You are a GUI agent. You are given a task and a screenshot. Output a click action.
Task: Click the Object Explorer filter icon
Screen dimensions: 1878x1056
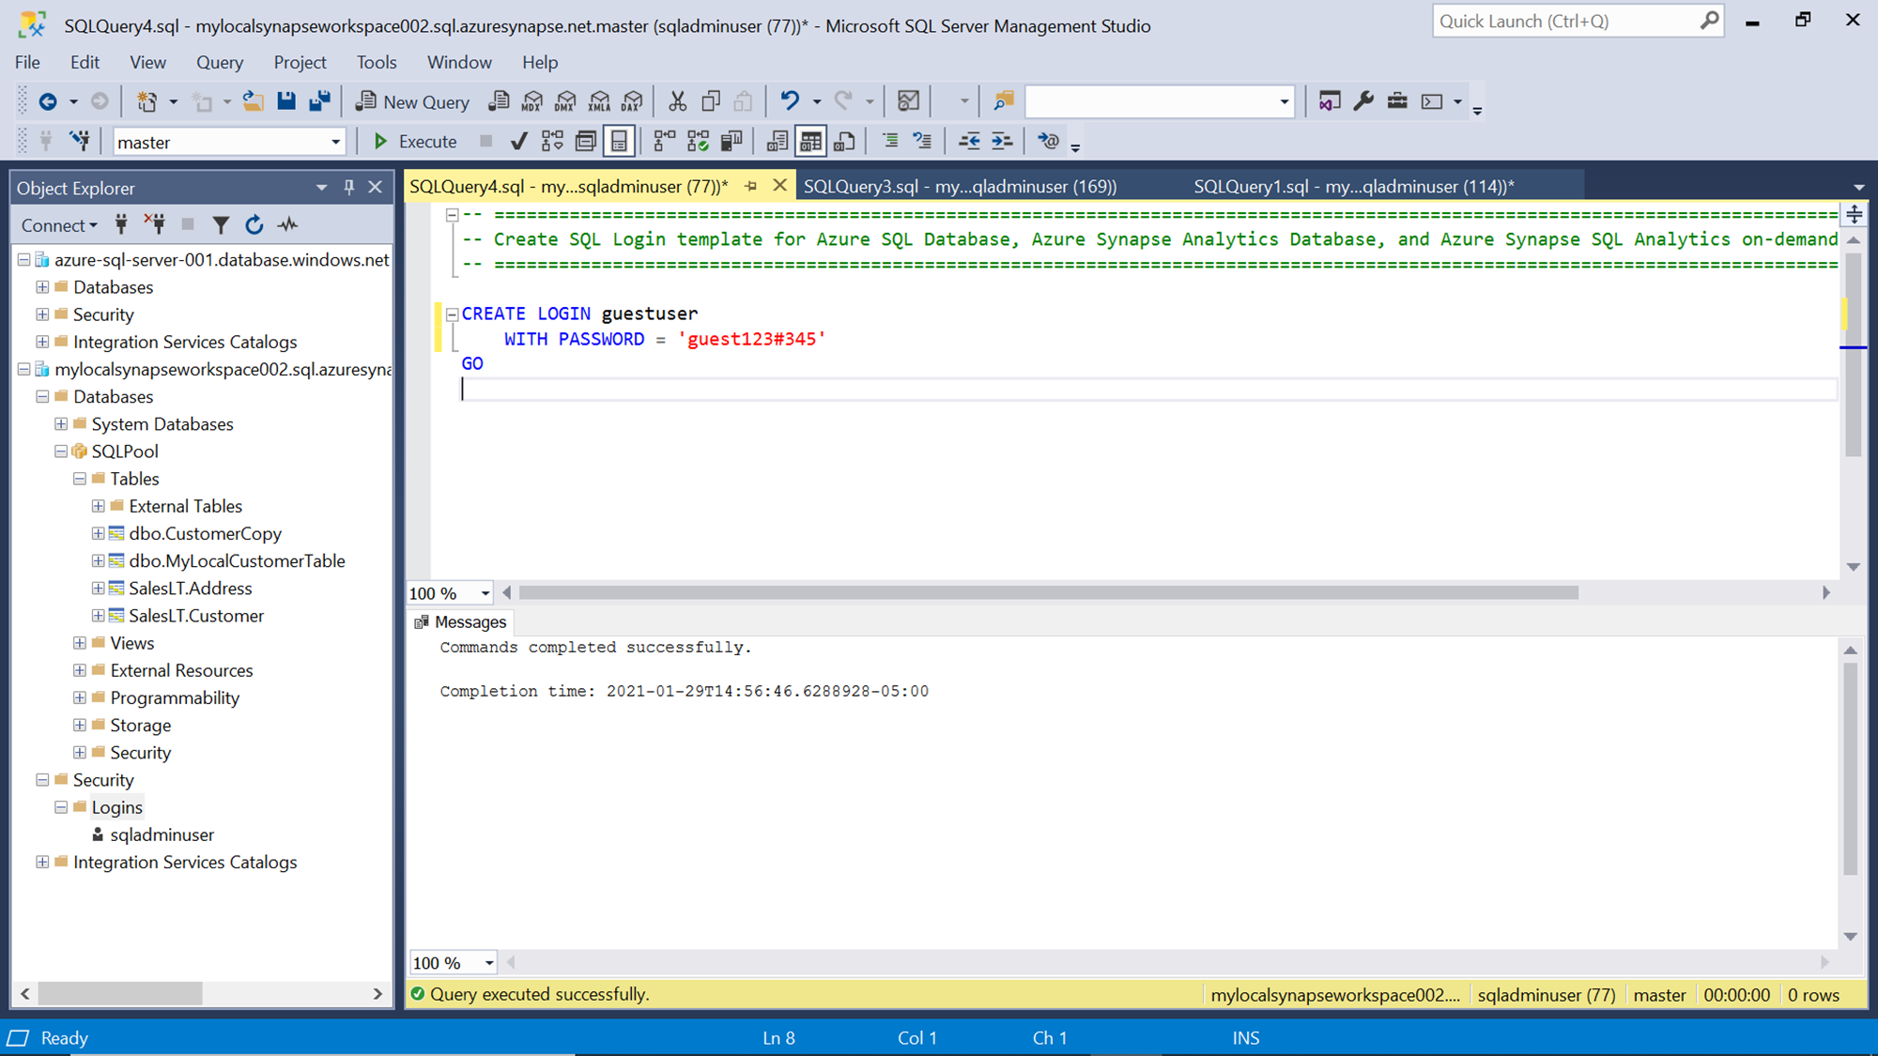(221, 225)
